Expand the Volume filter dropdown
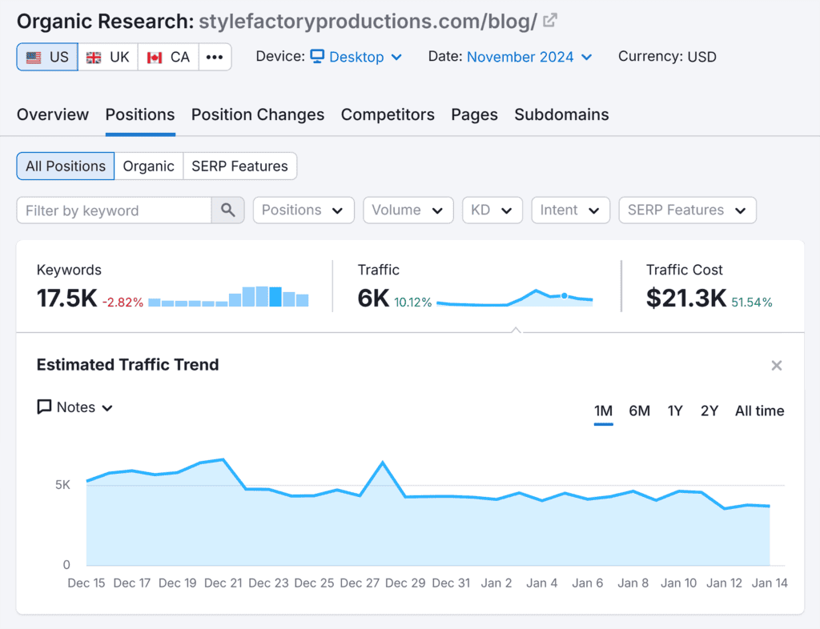 pyautogui.click(x=408, y=210)
